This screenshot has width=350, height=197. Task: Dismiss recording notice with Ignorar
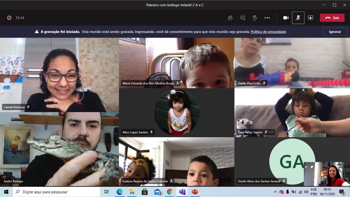(x=335, y=32)
